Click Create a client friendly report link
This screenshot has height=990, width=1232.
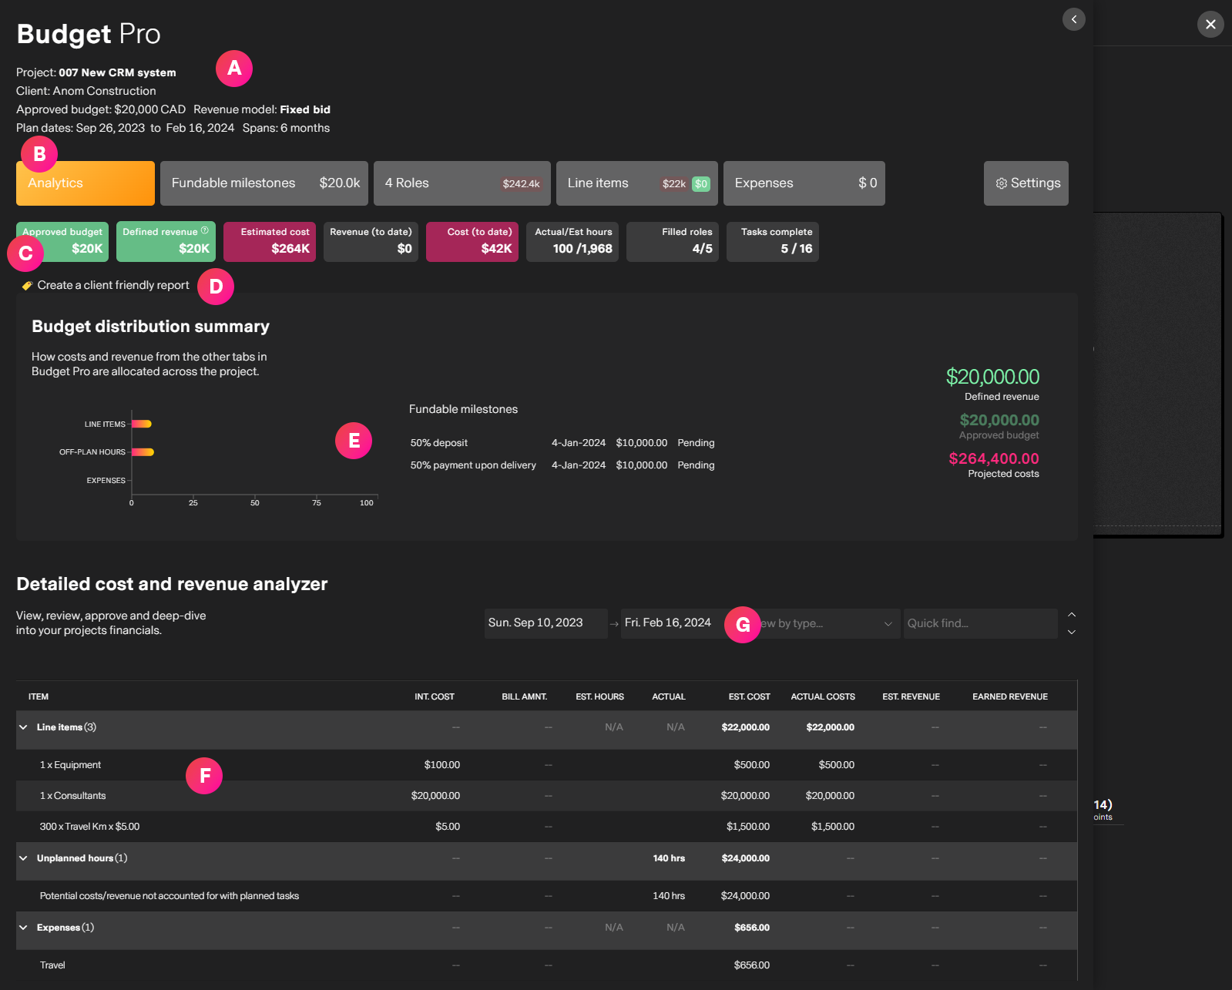tap(113, 285)
